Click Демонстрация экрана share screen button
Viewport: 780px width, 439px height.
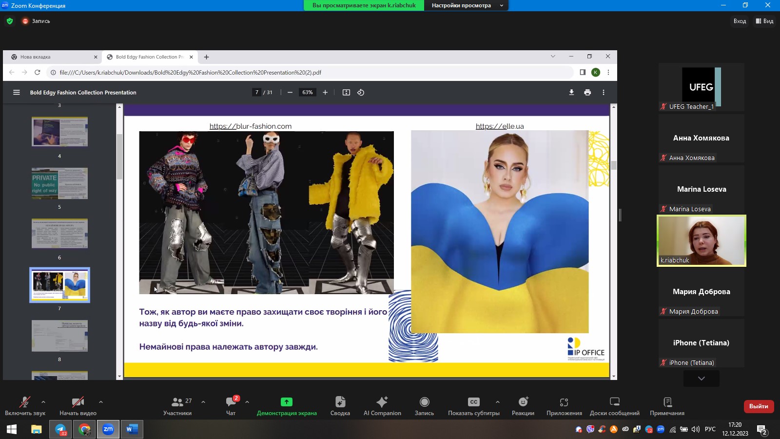pyautogui.click(x=287, y=406)
